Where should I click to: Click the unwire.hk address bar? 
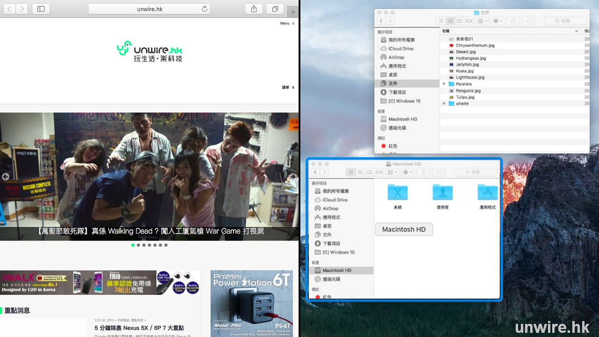[149, 9]
